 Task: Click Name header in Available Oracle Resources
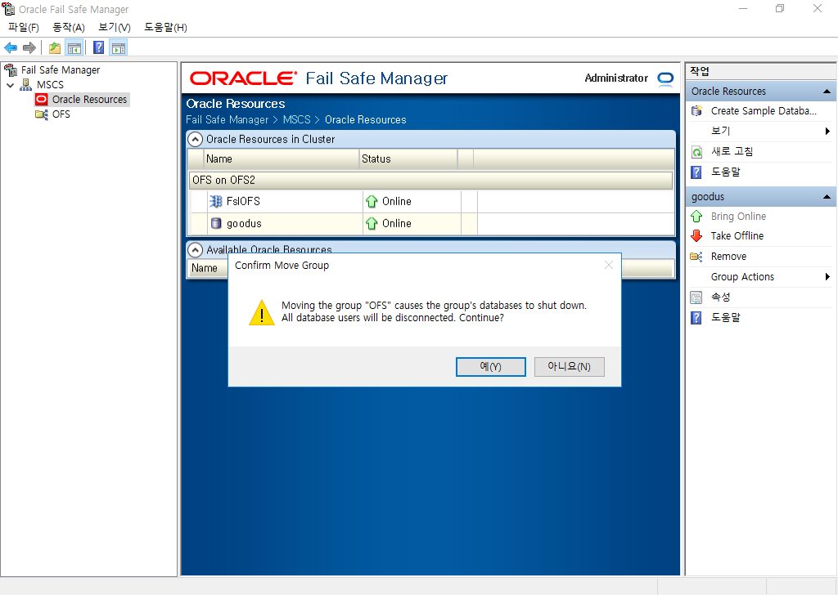pos(205,268)
